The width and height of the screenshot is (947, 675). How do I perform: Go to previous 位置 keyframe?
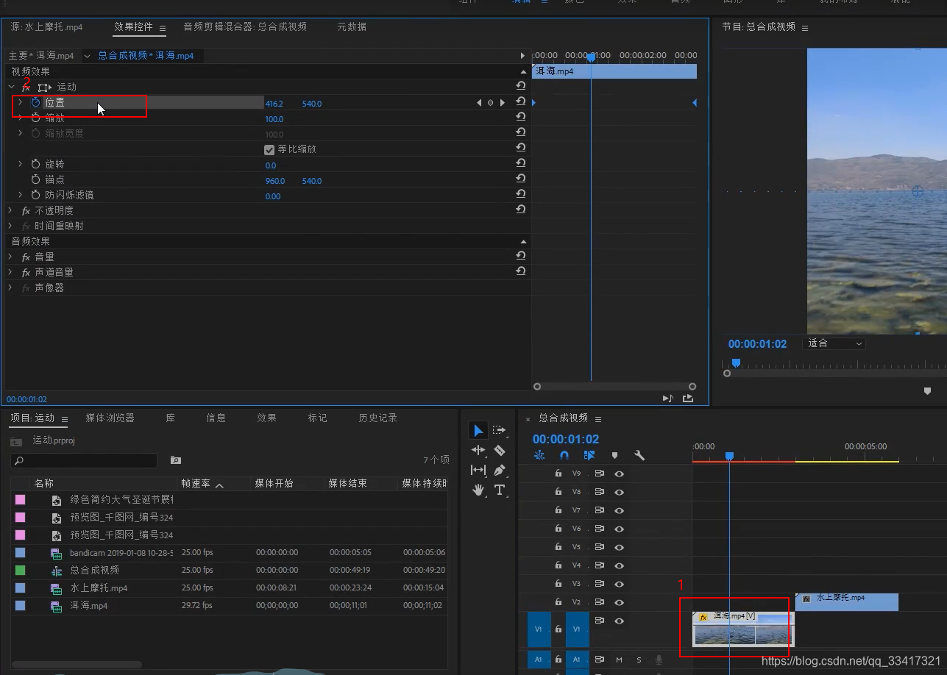click(479, 103)
